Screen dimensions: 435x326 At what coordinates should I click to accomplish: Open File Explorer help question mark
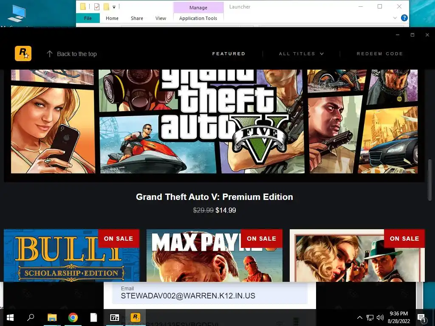pos(404,18)
